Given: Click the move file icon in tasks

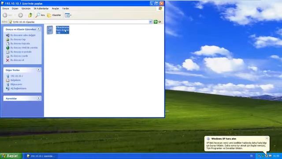Looking at the screenshot, I should pyautogui.click(x=7, y=39).
